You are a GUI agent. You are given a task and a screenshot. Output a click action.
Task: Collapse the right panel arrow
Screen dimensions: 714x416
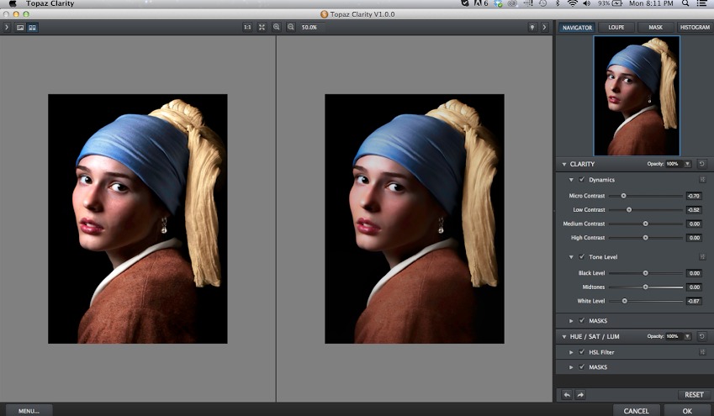544,27
